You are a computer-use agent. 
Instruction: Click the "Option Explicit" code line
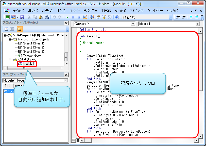tap(93, 30)
